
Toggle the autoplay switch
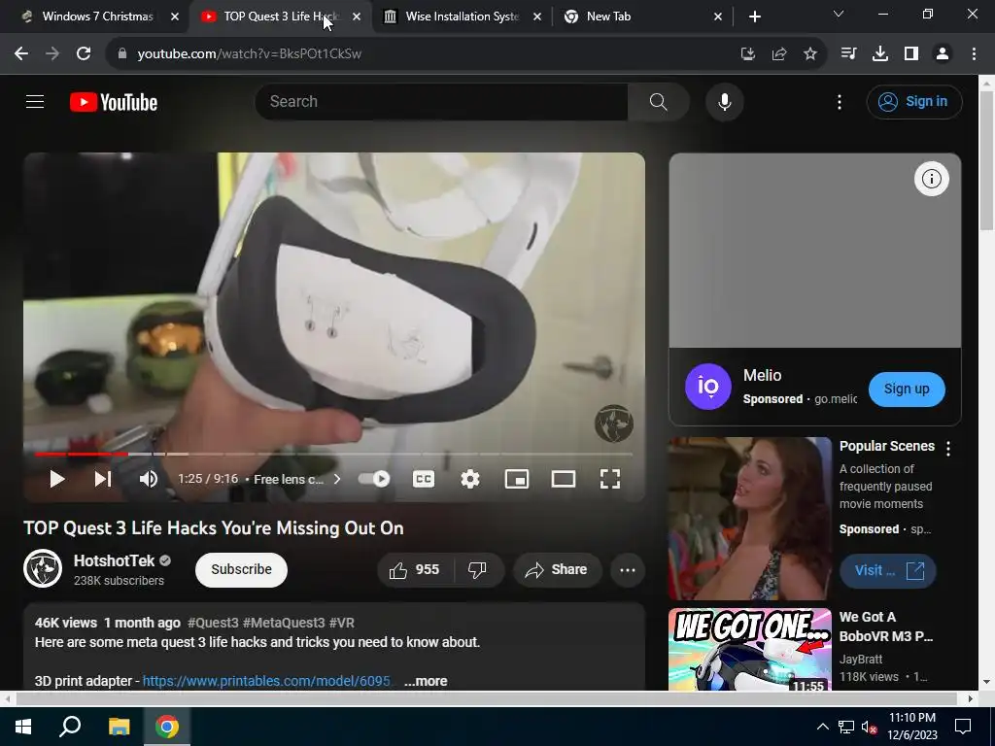coord(374,479)
